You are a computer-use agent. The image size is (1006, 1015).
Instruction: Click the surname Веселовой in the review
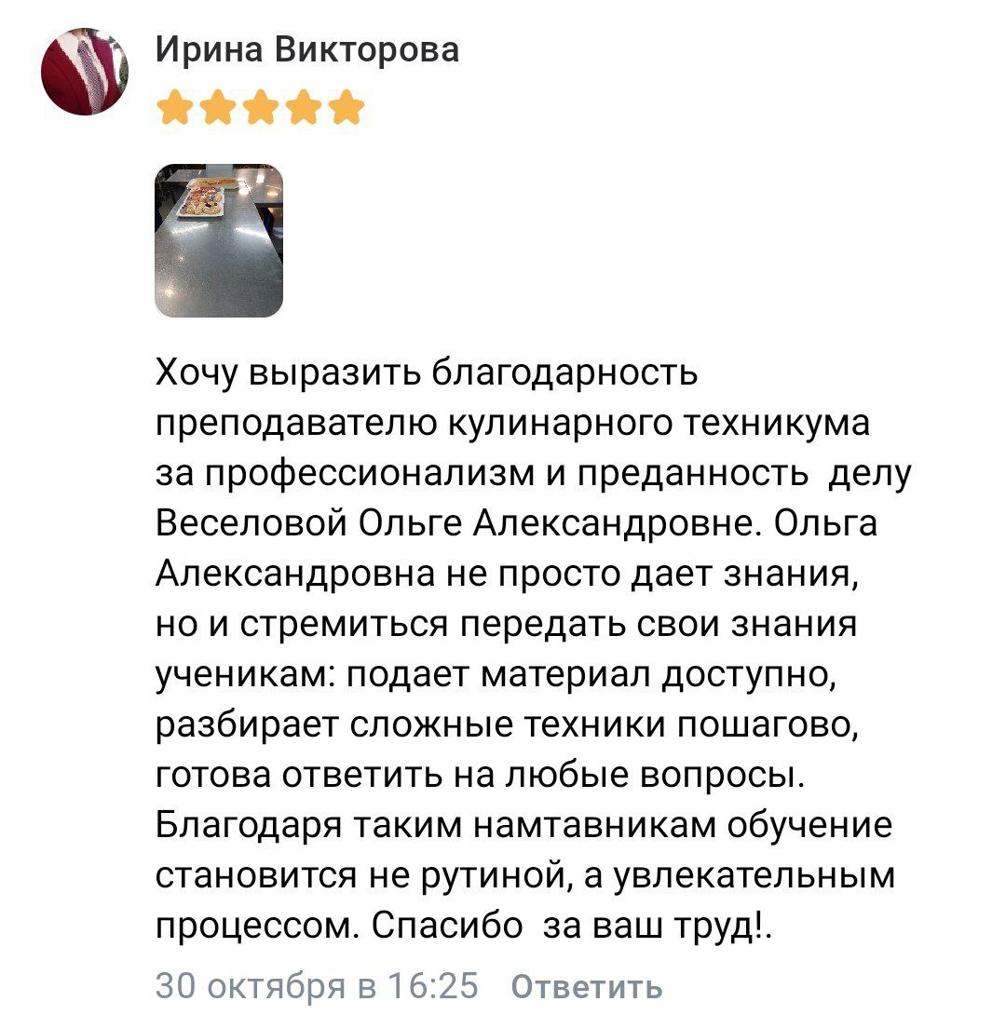point(250,524)
